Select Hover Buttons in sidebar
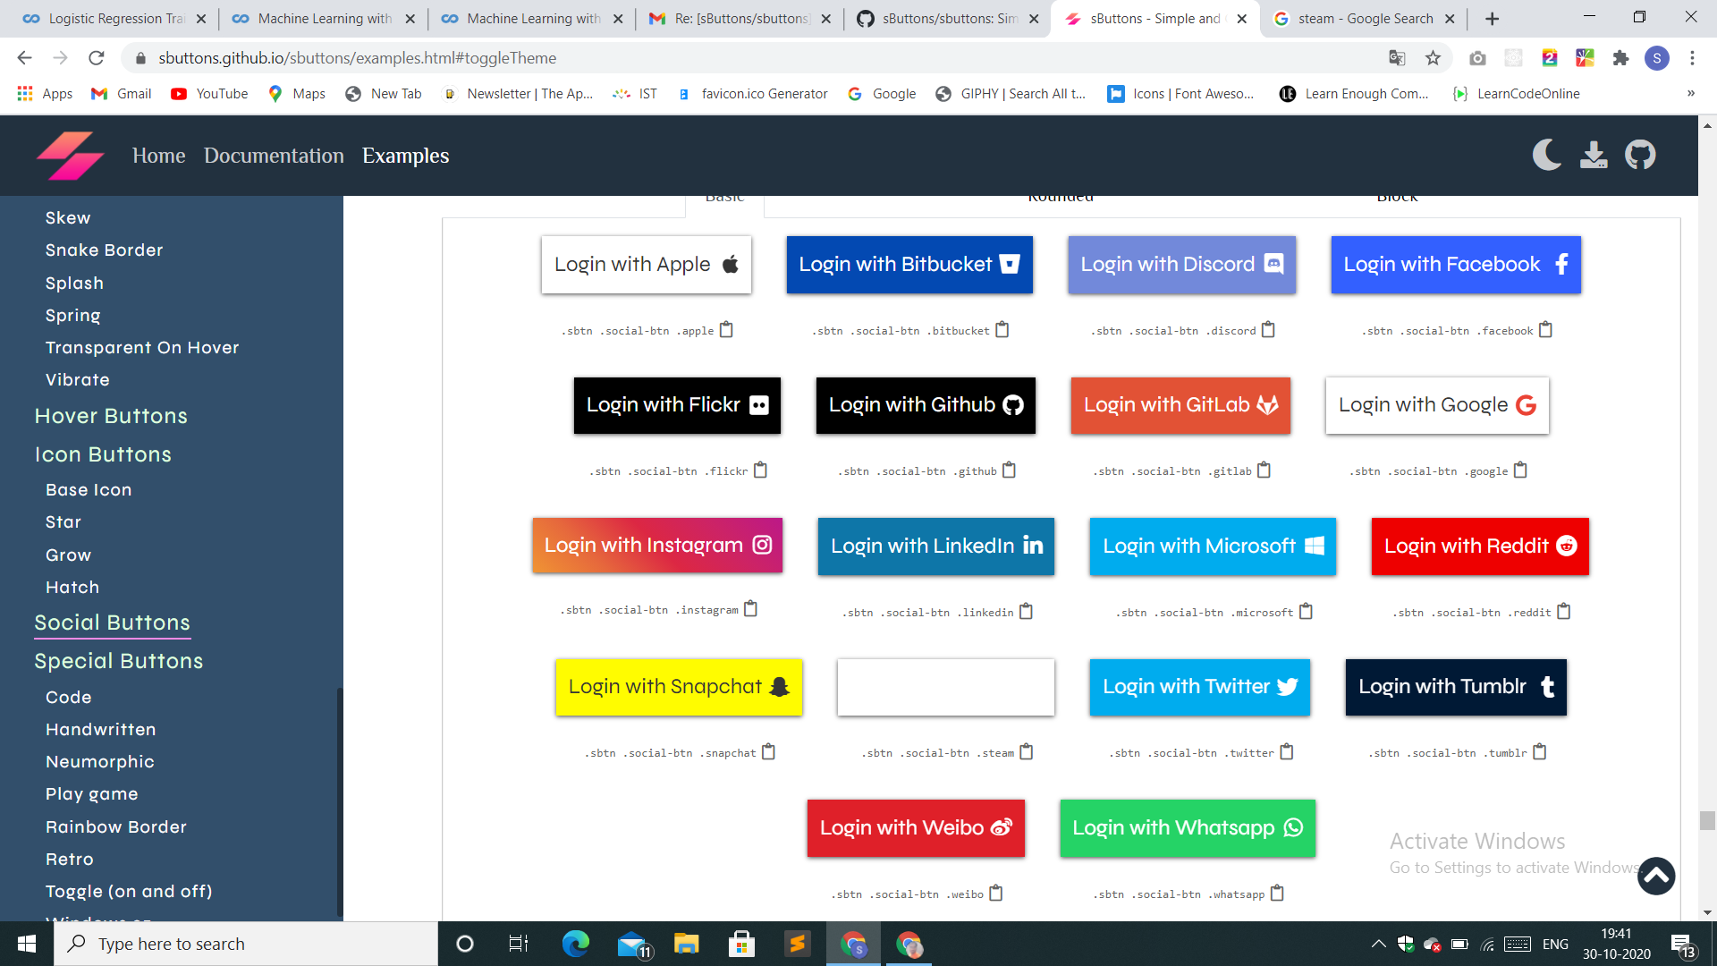Image resolution: width=1717 pixels, height=966 pixels. 111,416
